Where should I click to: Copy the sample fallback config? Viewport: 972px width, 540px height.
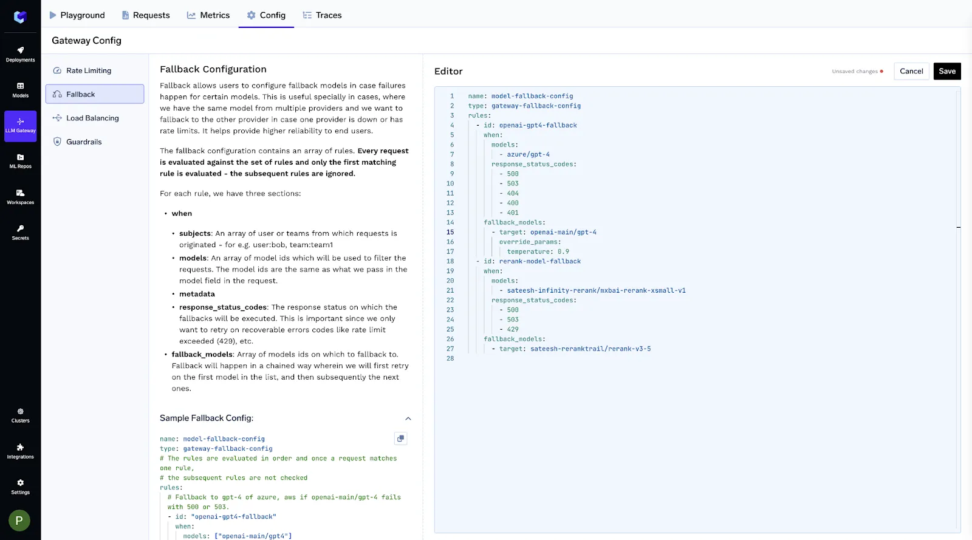pyautogui.click(x=400, y=439)
